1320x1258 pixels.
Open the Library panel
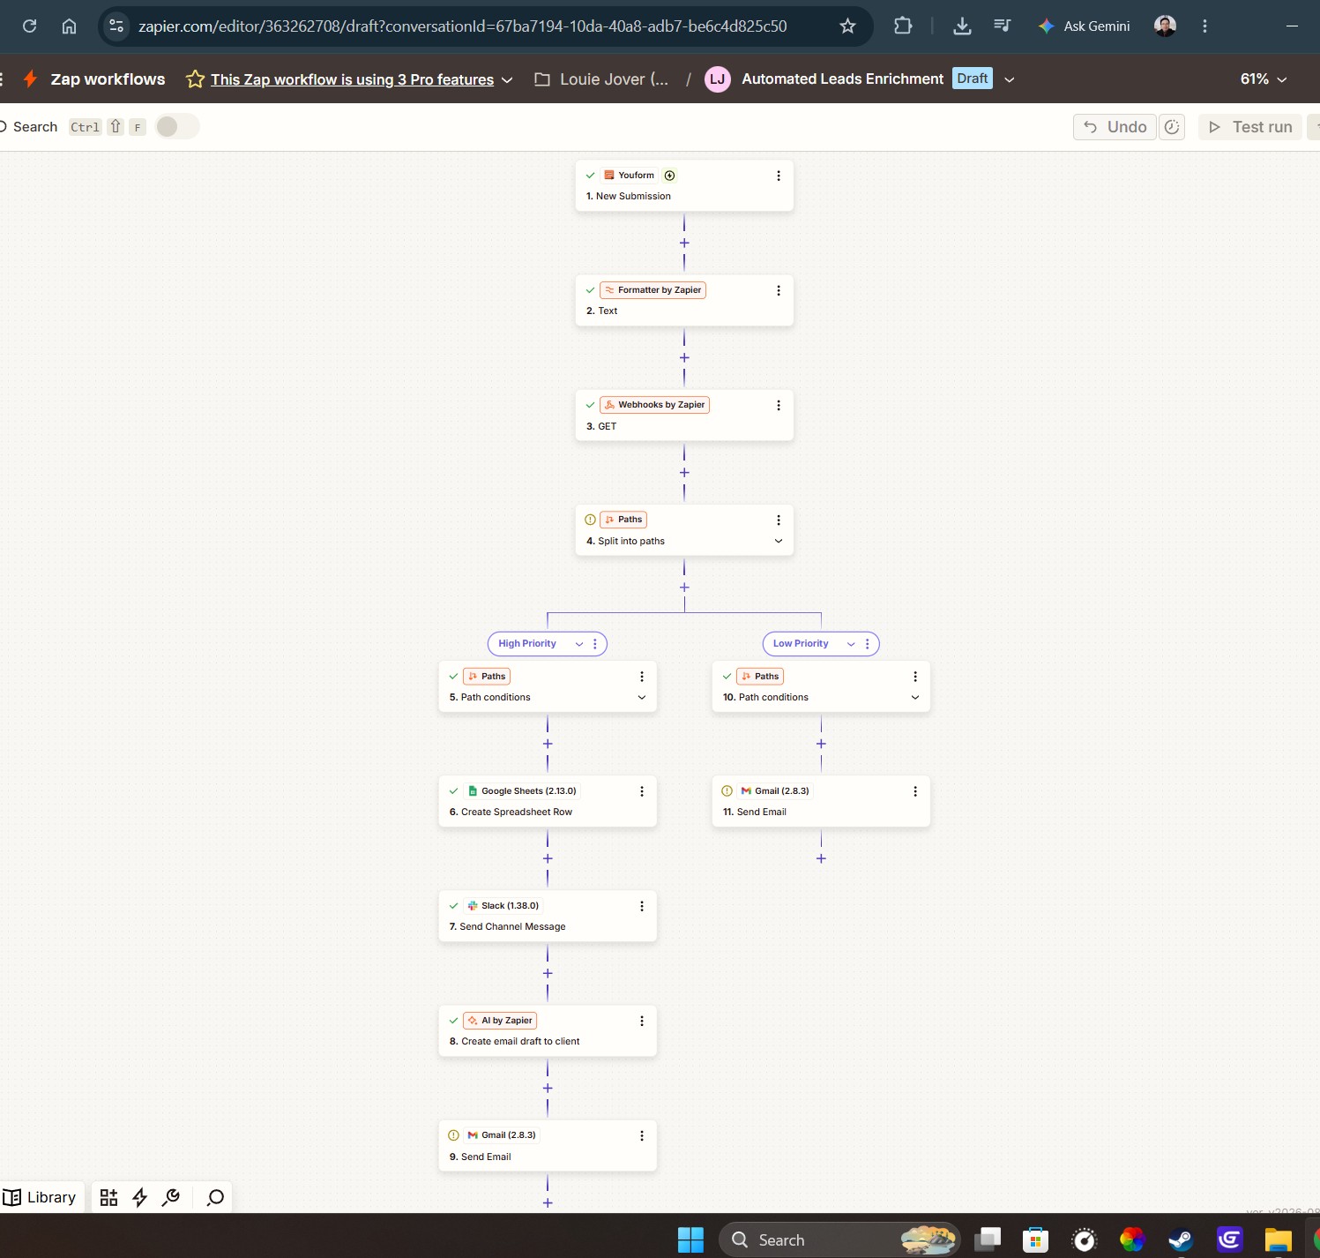point(41,1197)
